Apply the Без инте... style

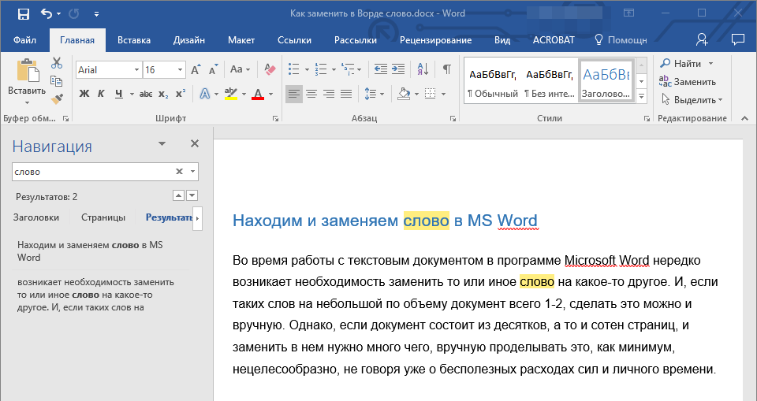pos(550,83)
